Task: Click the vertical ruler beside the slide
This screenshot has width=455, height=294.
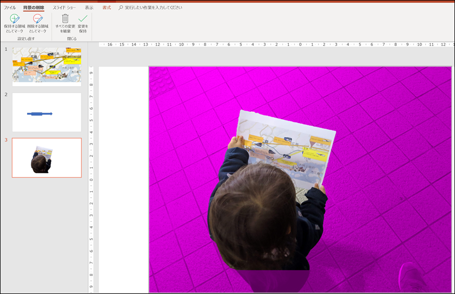Action: pos(91,180)
